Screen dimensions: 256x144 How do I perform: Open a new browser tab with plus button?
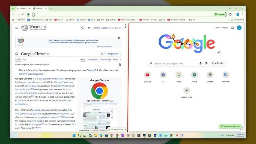pyautogui.click(x=51, y=9)
